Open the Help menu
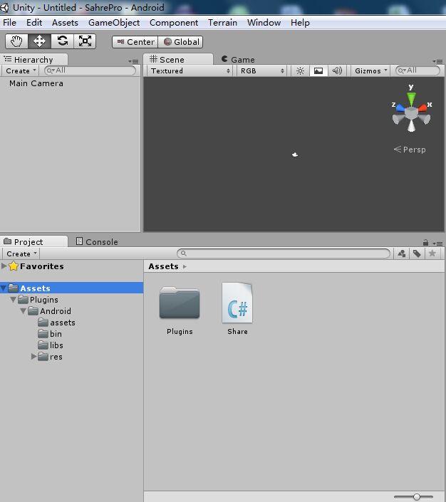Image resolution: width=446 pixels, height=502 pixels. pyautogui.click(x=300, y=23)
